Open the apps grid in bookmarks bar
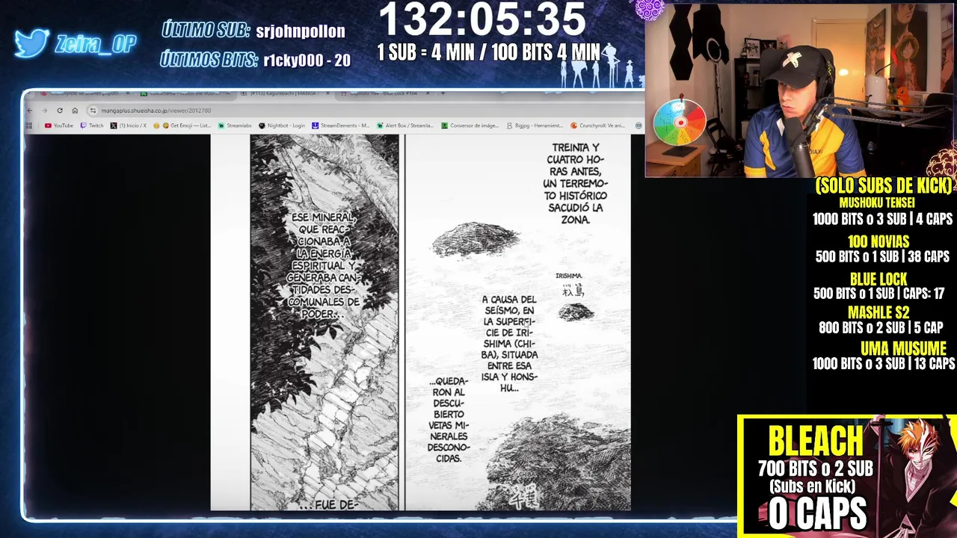Screen dimensions: 957x538 [31, 126]
